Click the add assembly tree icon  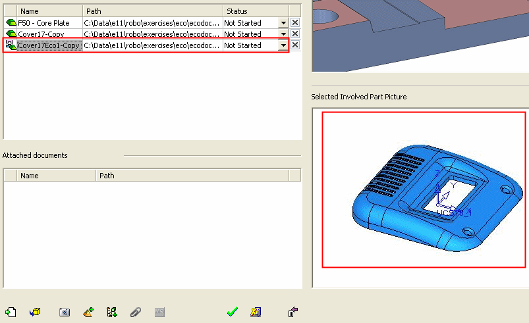(112, 312)
